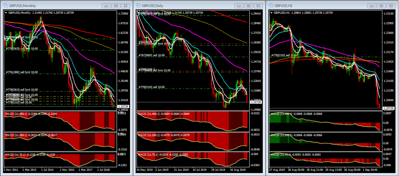Select order #76738007 sell 10.00 on Daily chart
This screenshot has width=399, height=176.
152,55
